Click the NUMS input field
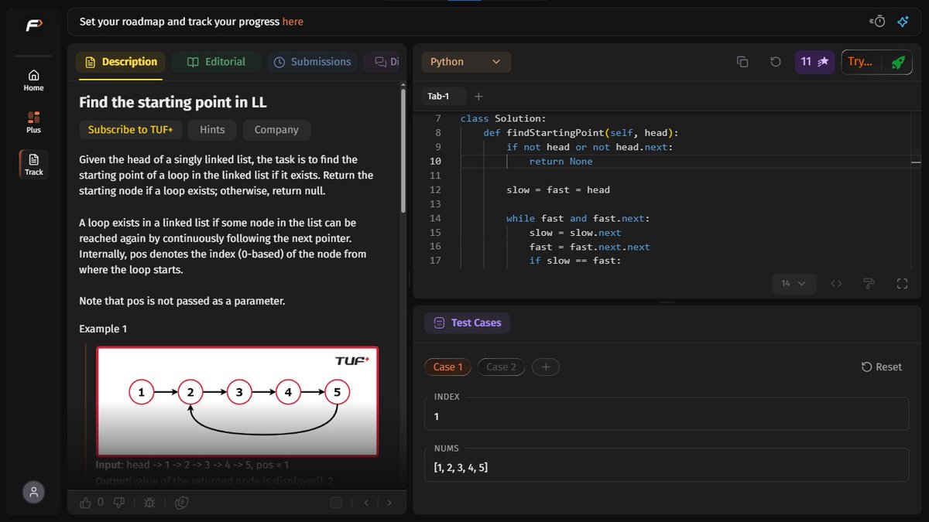This screenshot has width=929, height=522. pos(667,465)
